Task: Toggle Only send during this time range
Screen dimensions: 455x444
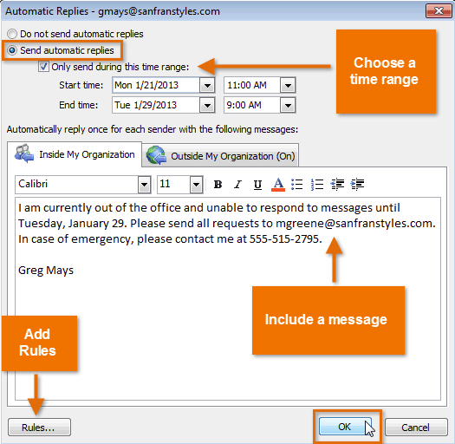Action: click(43, 67)
